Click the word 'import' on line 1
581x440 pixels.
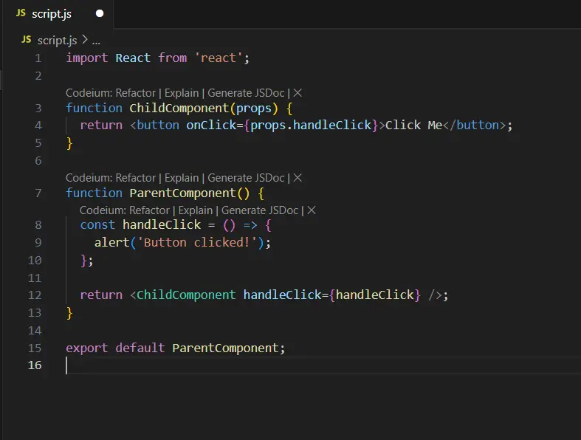pyautogui.click(x=87, y=58)
